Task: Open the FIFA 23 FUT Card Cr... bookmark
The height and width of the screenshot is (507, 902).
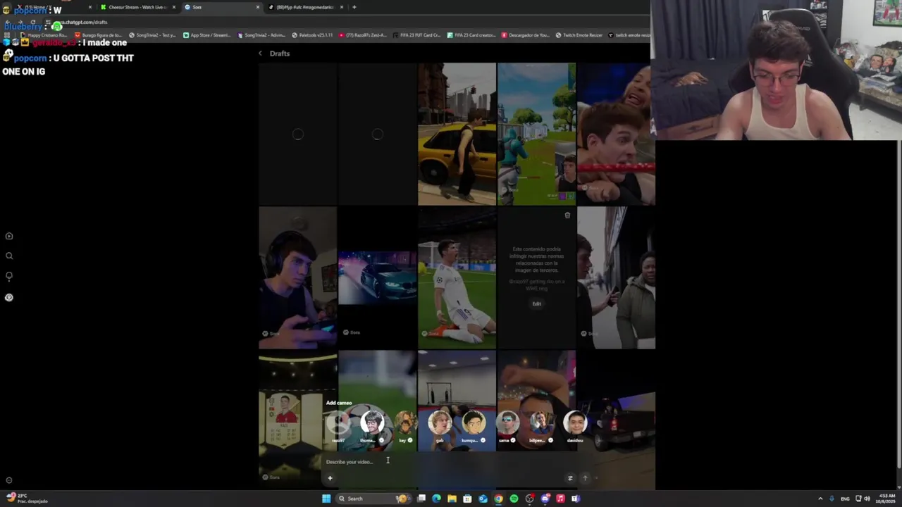Action: pos(416,35)
